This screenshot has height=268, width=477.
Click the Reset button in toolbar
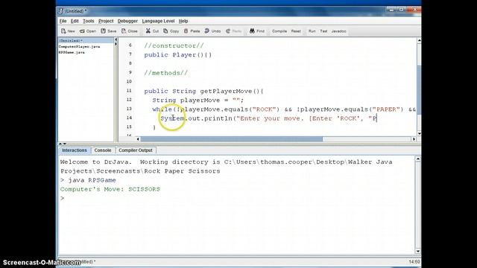296,31
